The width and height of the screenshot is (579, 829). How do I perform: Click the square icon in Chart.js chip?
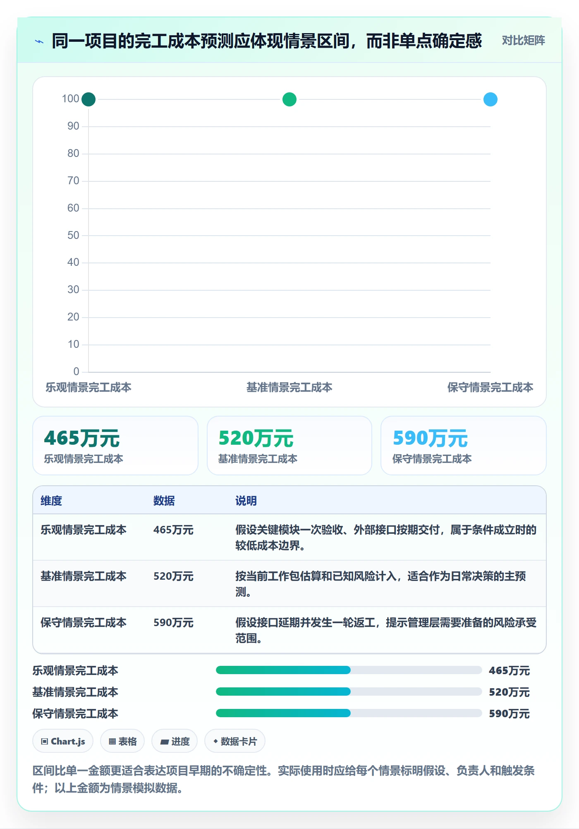pos(45,742)
